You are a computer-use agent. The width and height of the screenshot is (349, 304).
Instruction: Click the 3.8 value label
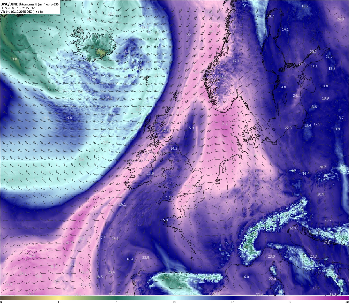pos(14,59)
